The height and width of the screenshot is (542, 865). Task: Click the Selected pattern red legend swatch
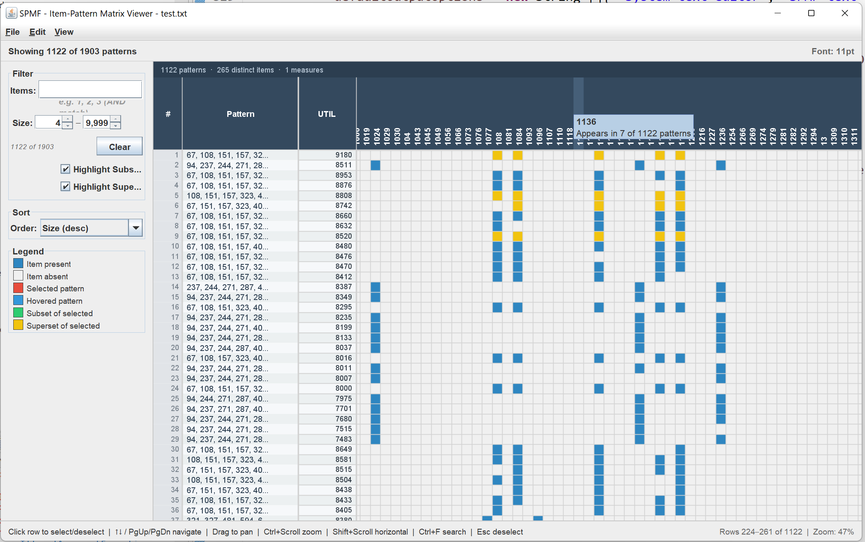click(x=18, y=288)
